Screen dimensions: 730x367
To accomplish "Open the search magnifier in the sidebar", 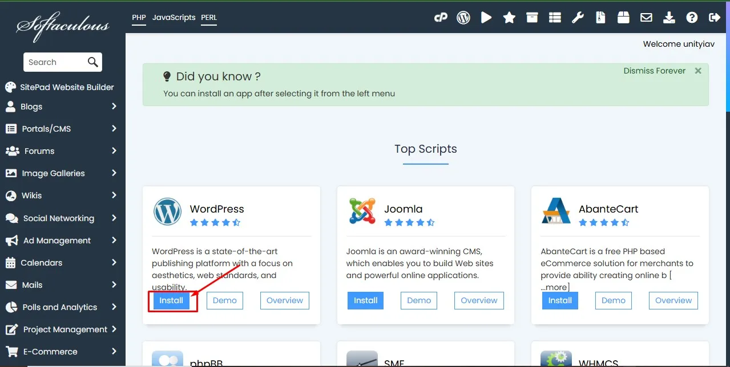I will point(92,62).
